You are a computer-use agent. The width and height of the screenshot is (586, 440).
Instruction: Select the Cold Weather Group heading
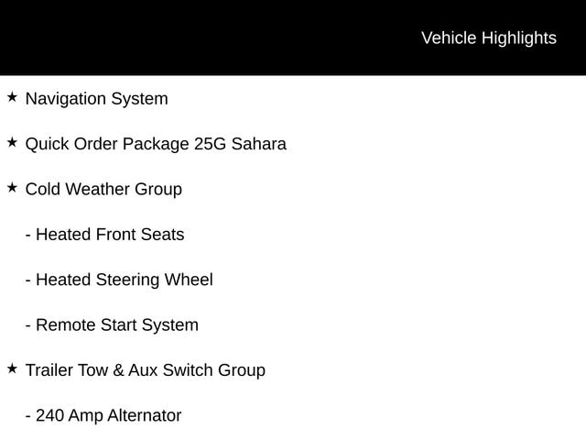click(103, 190)
